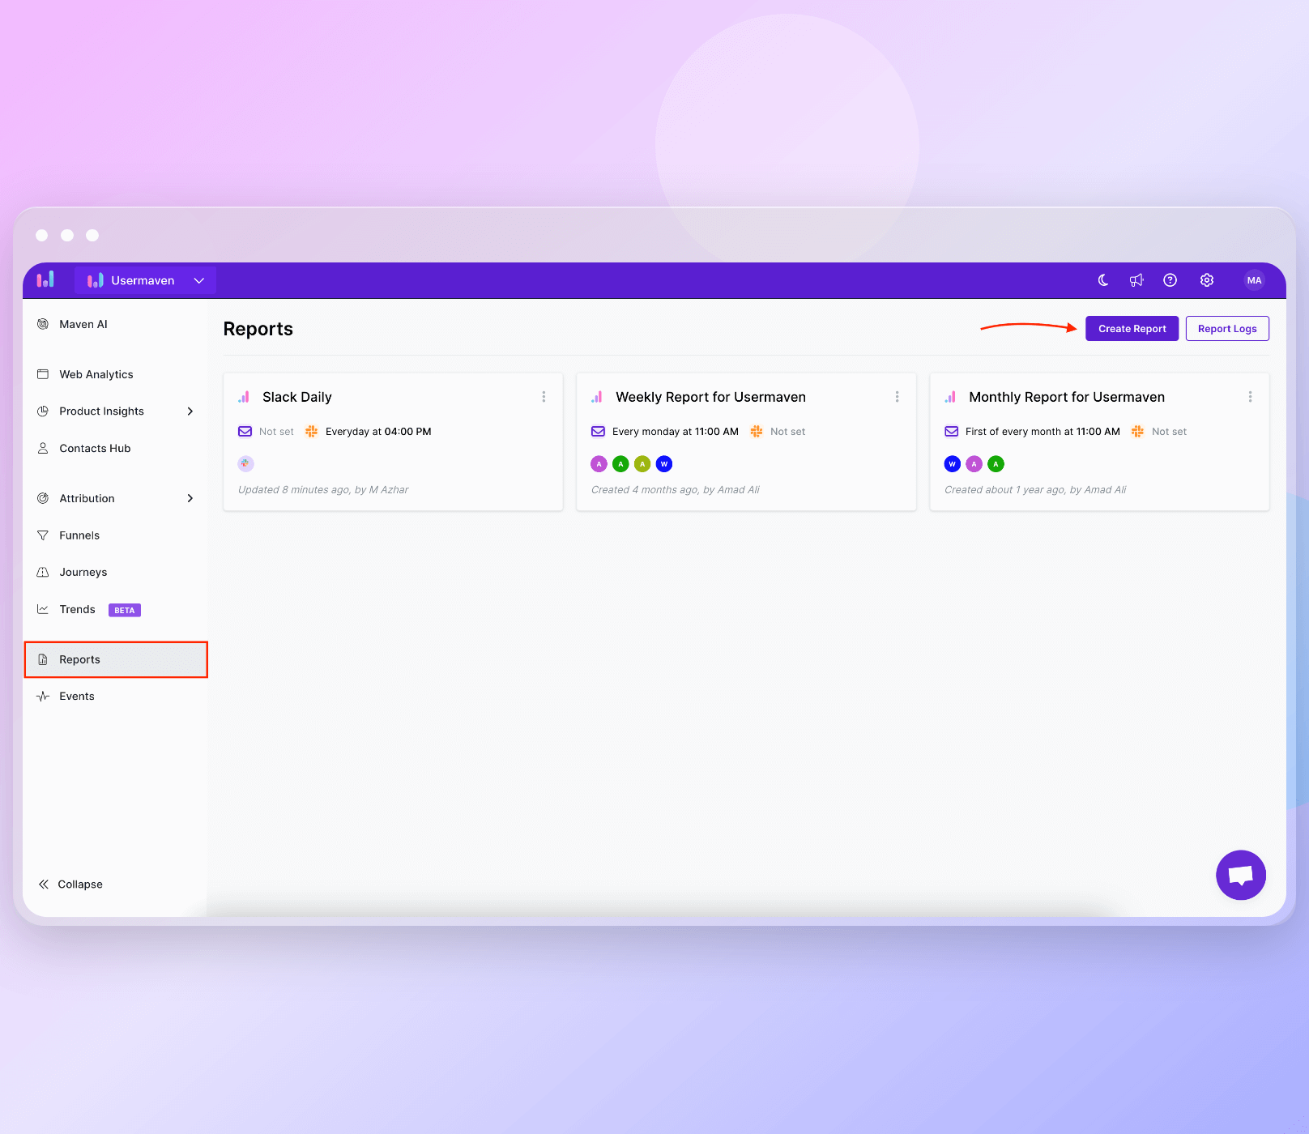This screenshot has height=1134, width=1309.
Task: Click 'First of every month at 11:00 AM'
Action: point(1043,432)
